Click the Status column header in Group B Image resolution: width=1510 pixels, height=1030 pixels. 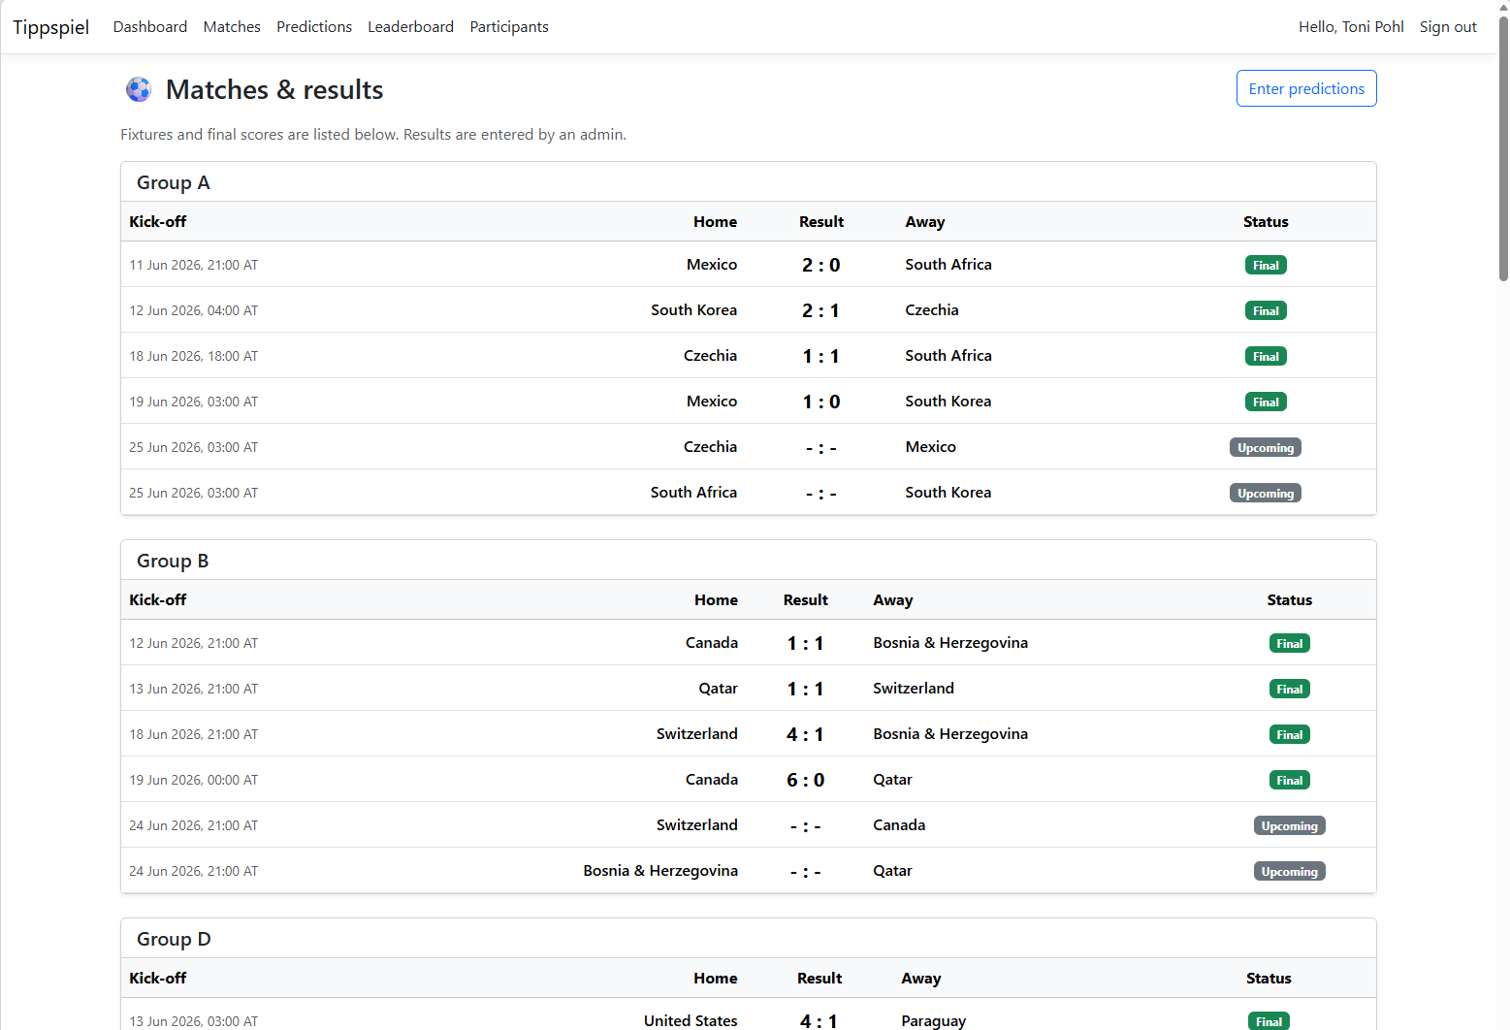tap(1290, 599)
